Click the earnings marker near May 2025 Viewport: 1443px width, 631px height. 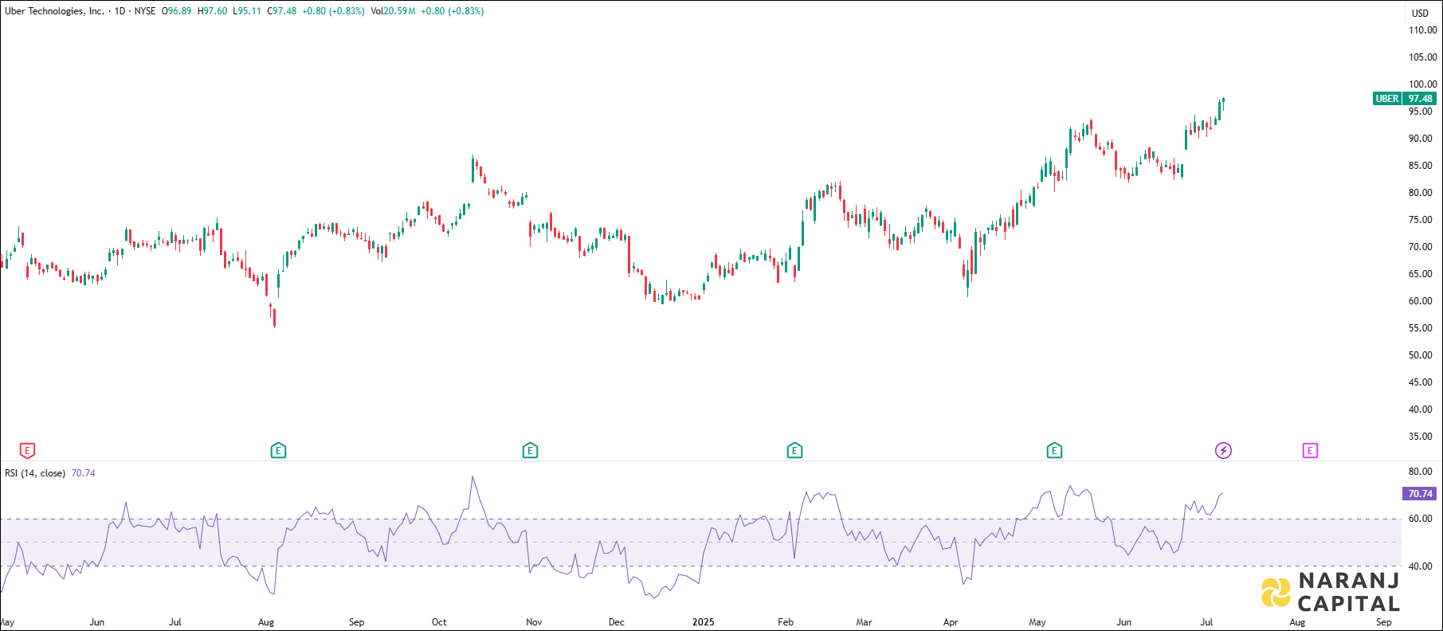pos(1054,451)
